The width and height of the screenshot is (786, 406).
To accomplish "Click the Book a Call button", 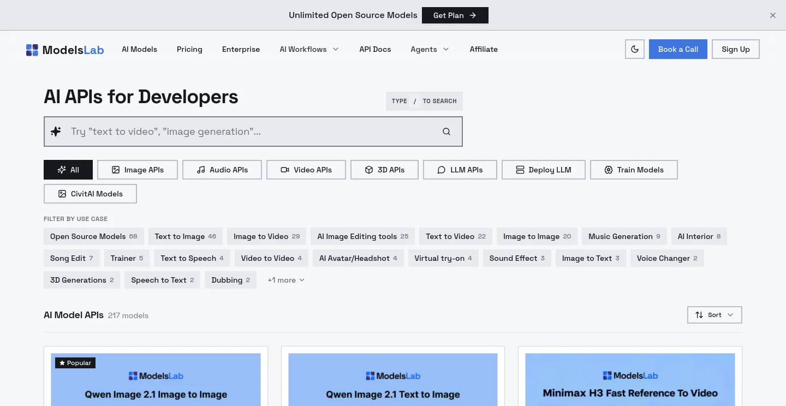I will tap(678, 49).
